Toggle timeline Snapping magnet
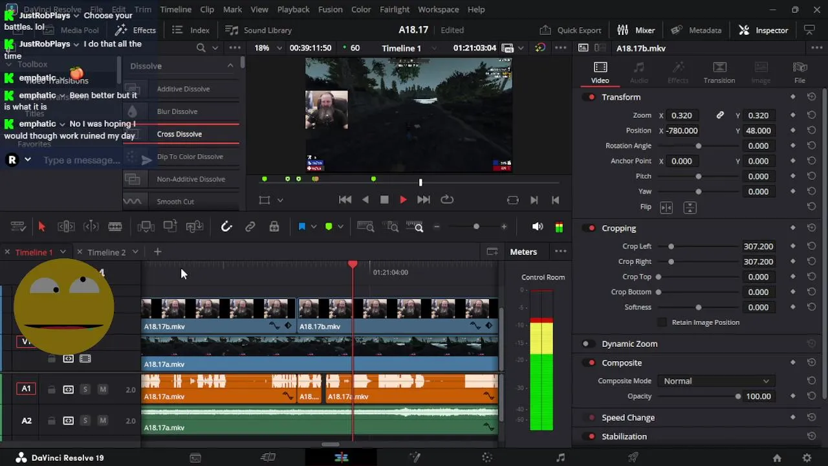The height and width of the screenshot is (466, 828). point(226,227)
